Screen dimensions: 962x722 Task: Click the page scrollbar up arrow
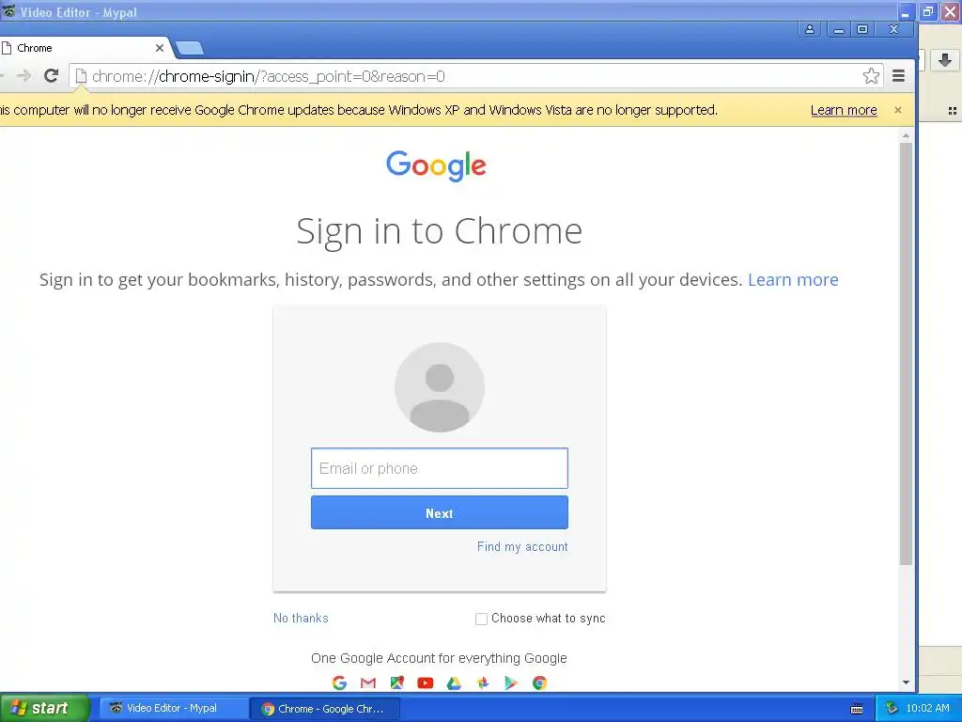point(906,135)
